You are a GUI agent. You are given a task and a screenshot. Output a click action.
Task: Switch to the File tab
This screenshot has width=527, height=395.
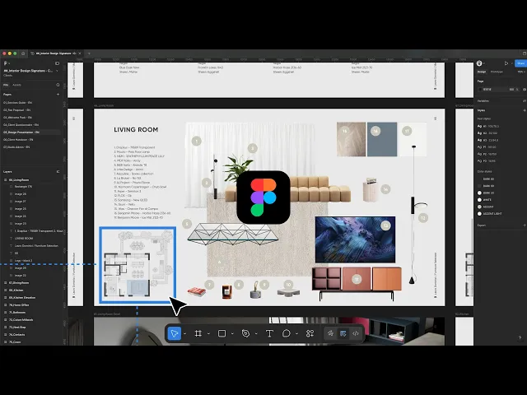[x=6, y=85]
